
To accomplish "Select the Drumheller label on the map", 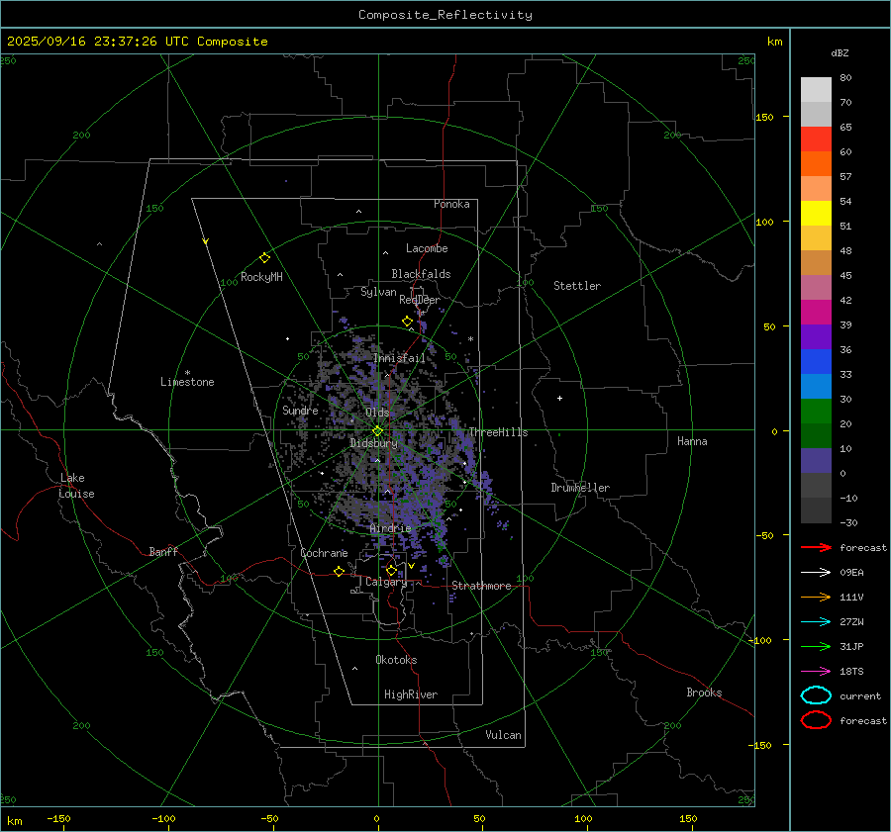I will pyautogui.click(x=580, y=488).
